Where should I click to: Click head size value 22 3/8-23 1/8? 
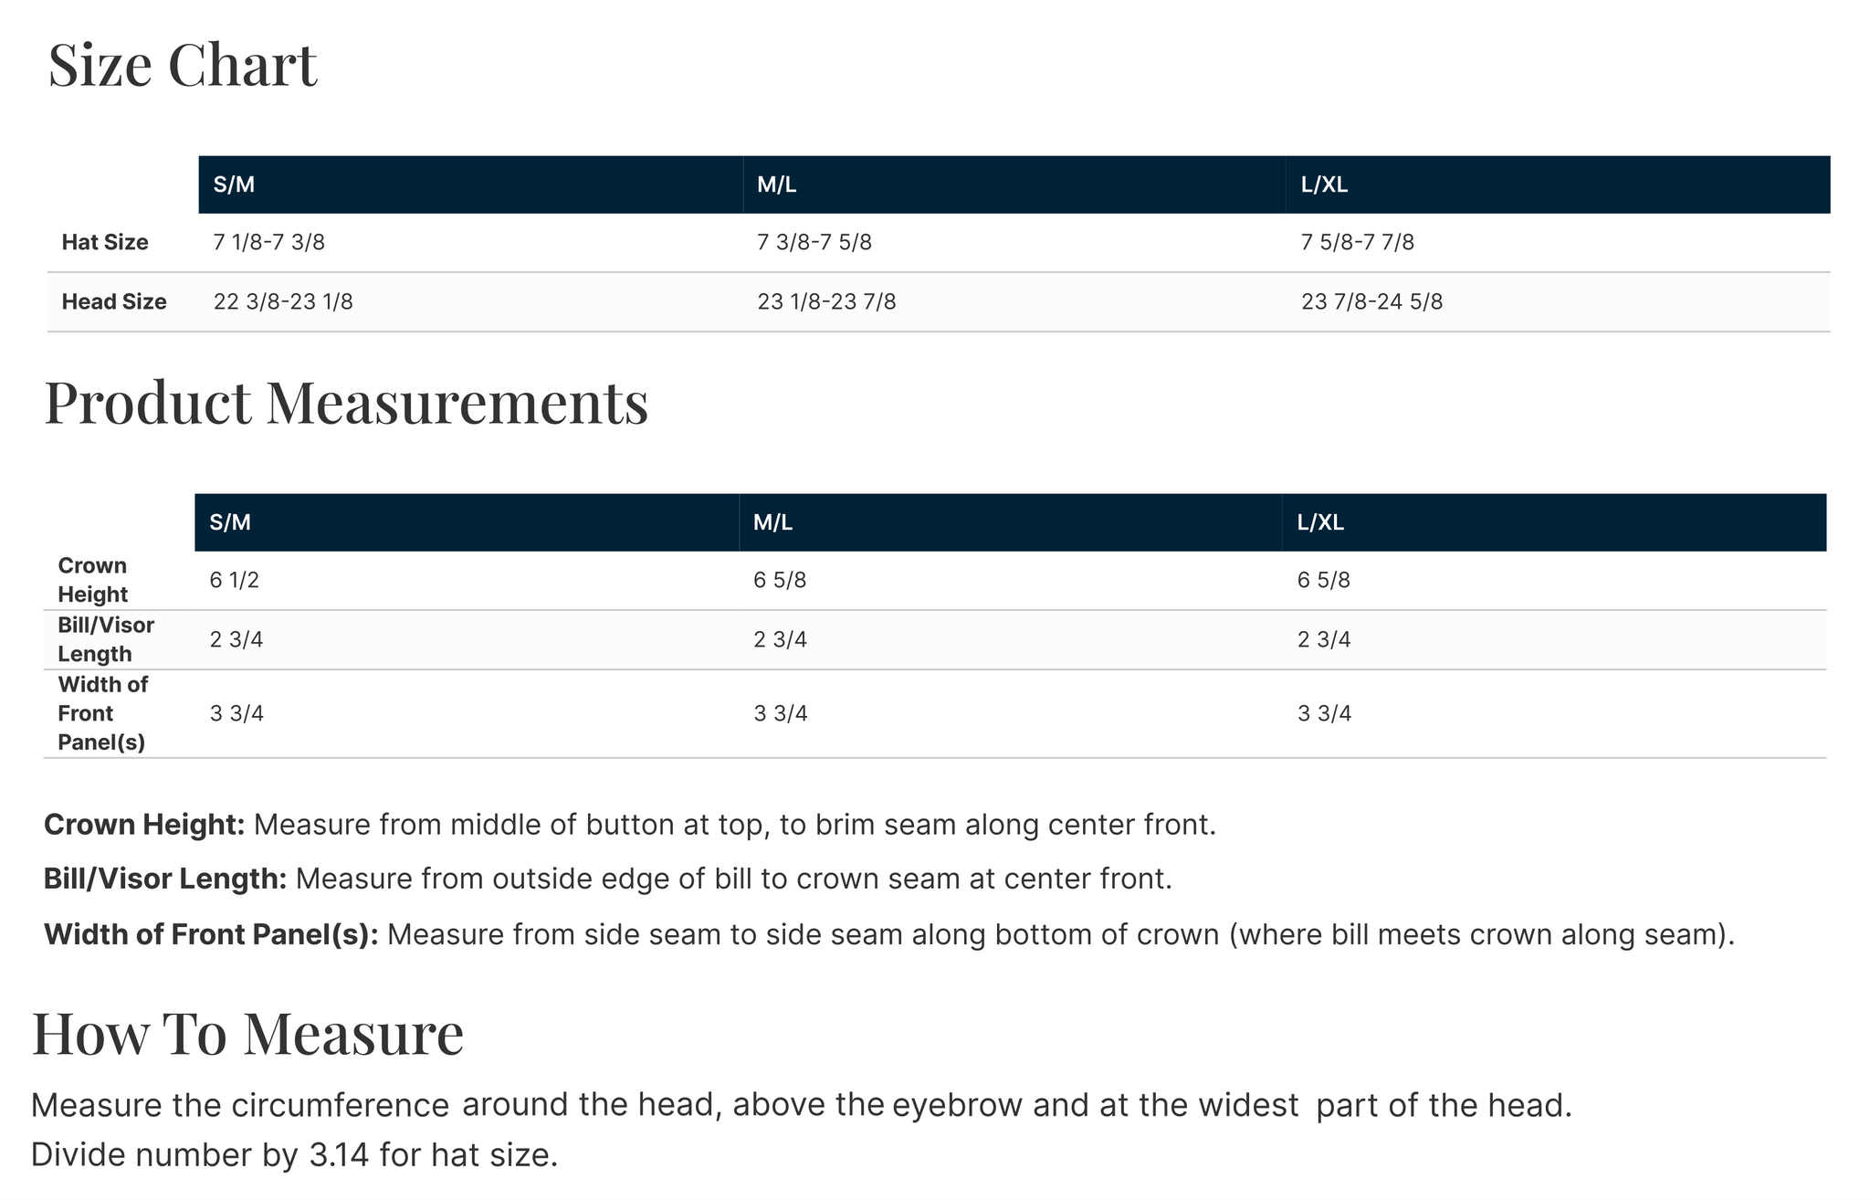tap(283, 302)
